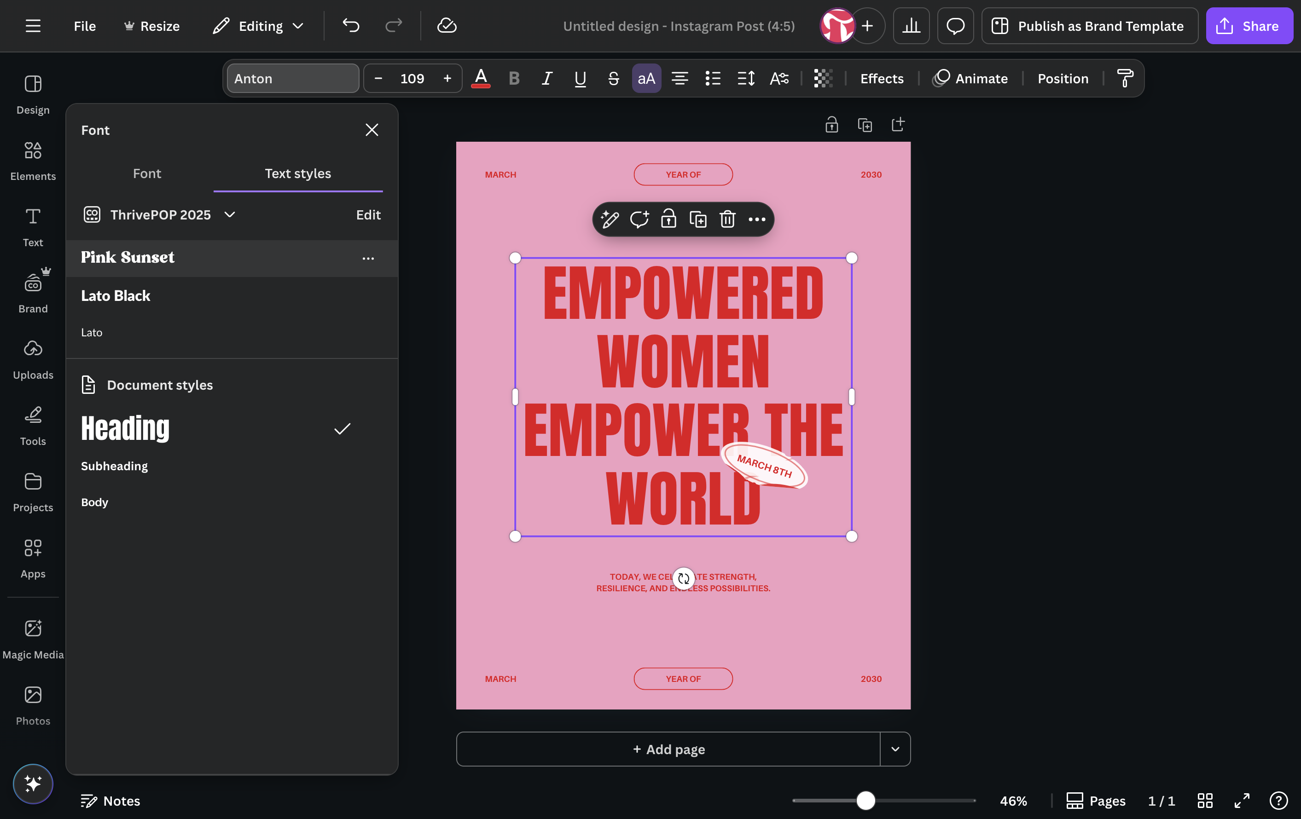Open the transparency checkerboard icon
Viewport: 1301px width, 819px height.
point(823,79)
